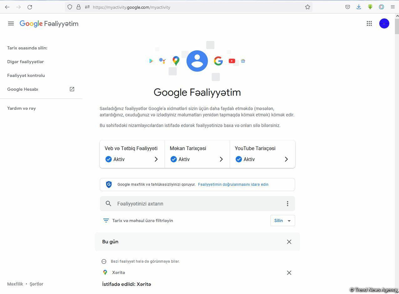Click the blue circular extension icon

pyautogui.click(x=381, y=7)
